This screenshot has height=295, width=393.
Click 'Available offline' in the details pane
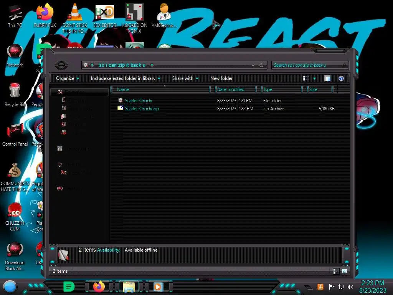pyautogui.click(x=141, y=250)
